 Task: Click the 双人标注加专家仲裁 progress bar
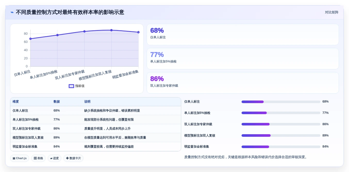281,124
